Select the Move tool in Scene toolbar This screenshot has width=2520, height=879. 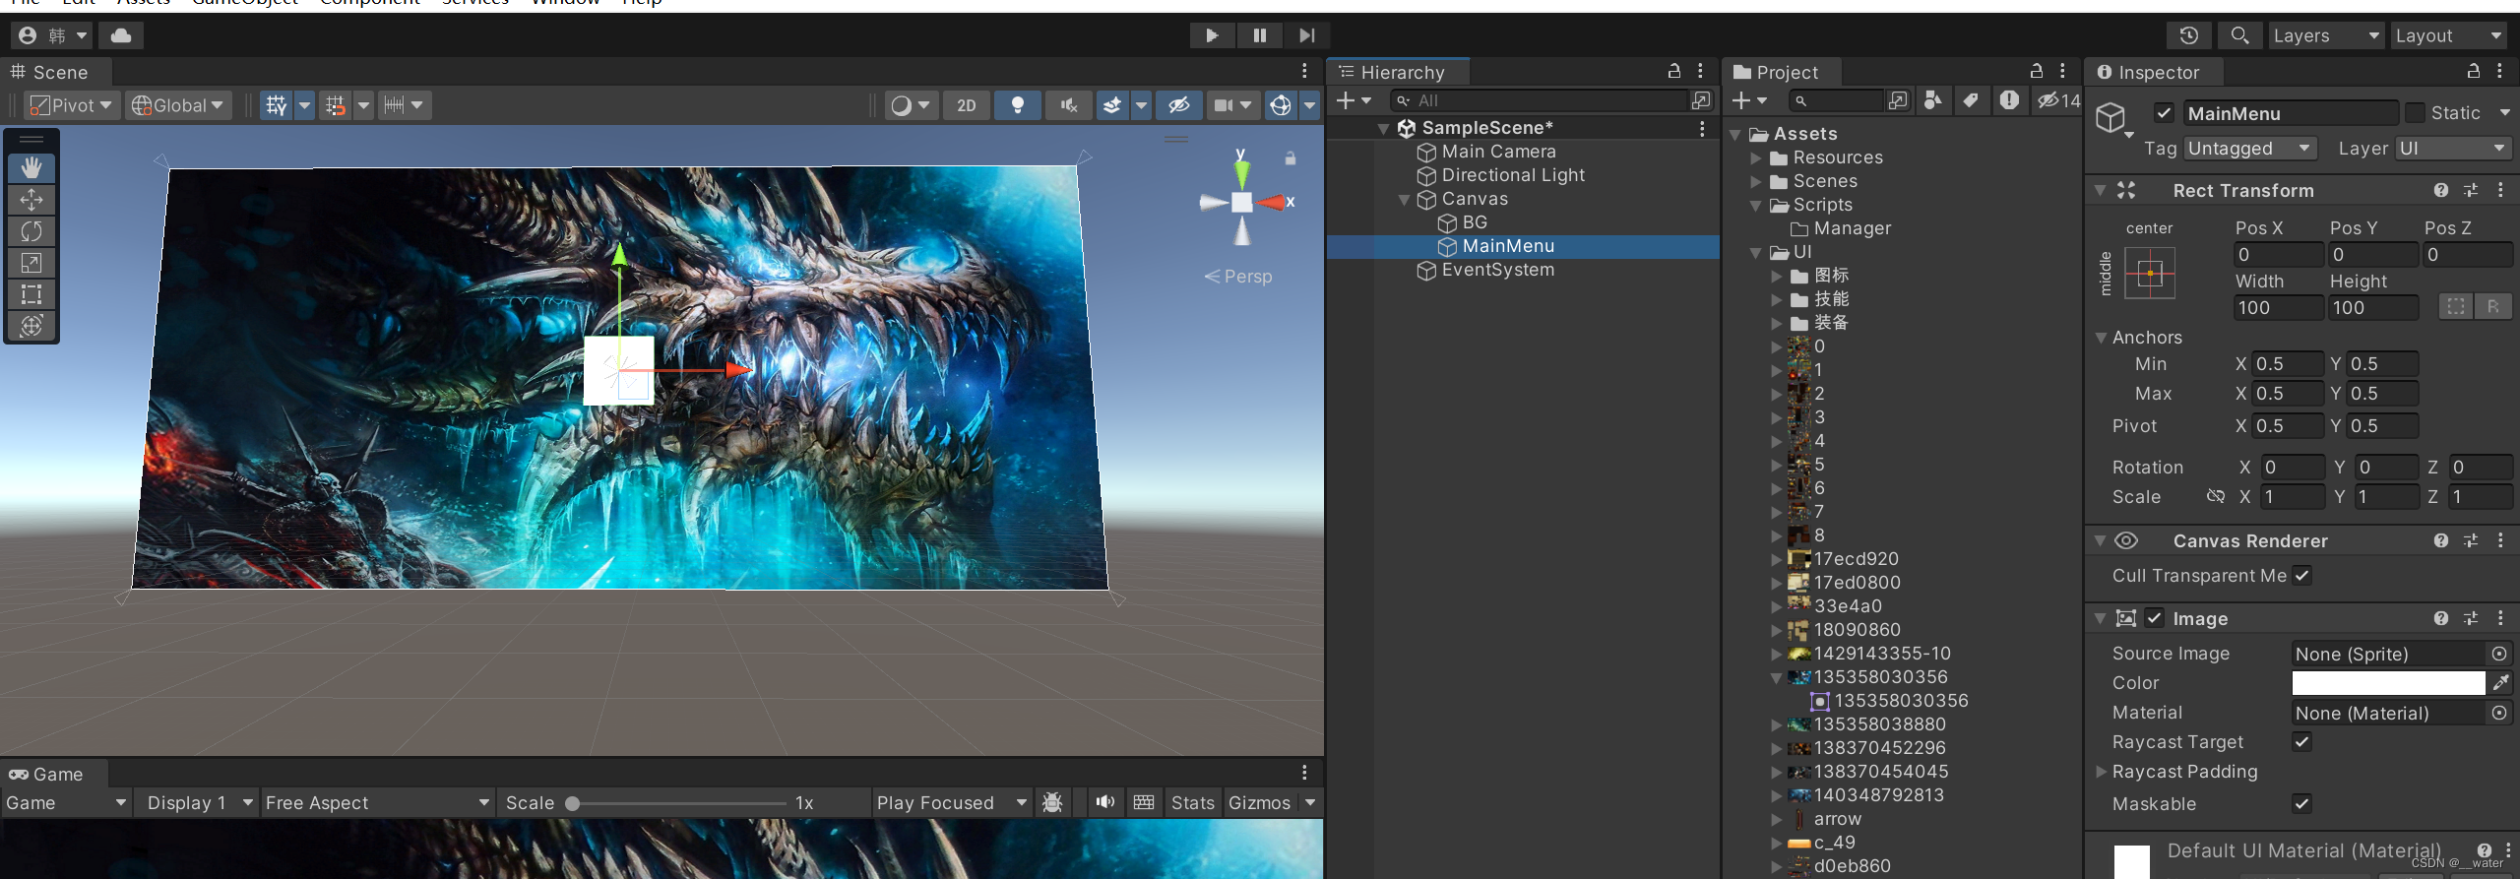point(31,200)
